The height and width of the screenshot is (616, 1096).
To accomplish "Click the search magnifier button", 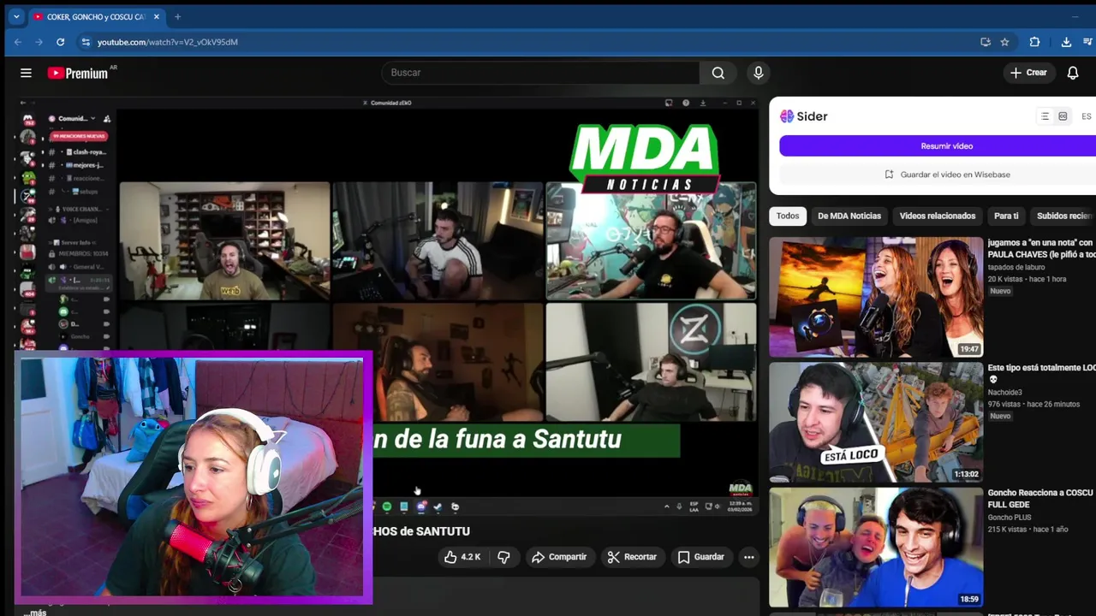I will pyautogui.click(x=718, y=73).
